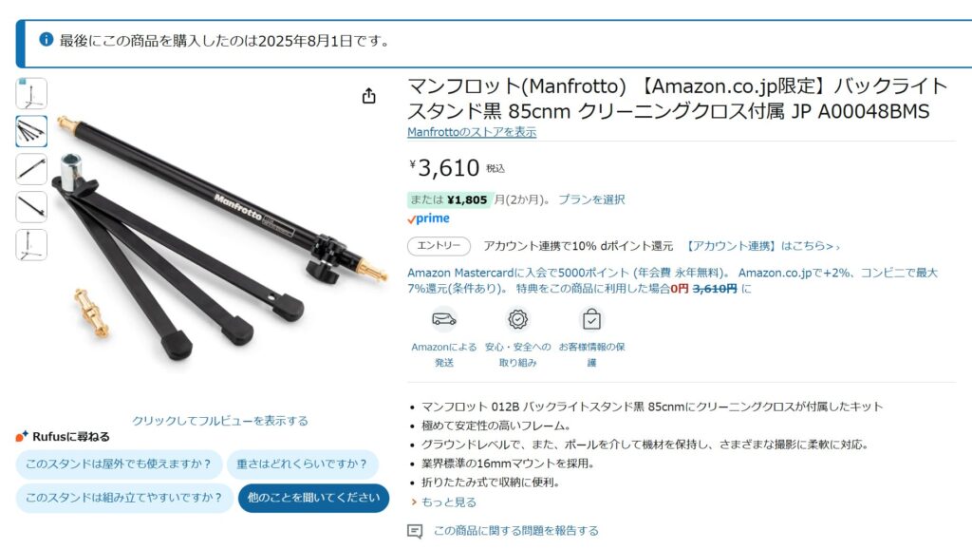This screenshot has width=972, height=549.
Task: Select the fourth product thumbnail
Action: point(31,207)
